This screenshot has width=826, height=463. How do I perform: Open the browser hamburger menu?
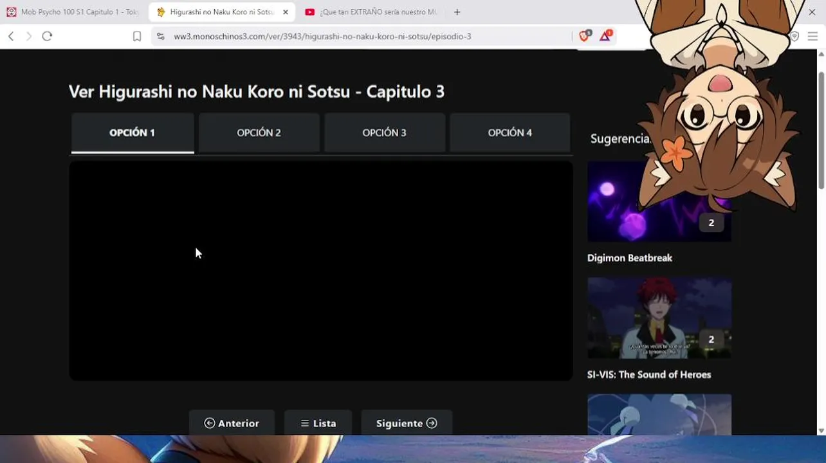pos(812,37)
